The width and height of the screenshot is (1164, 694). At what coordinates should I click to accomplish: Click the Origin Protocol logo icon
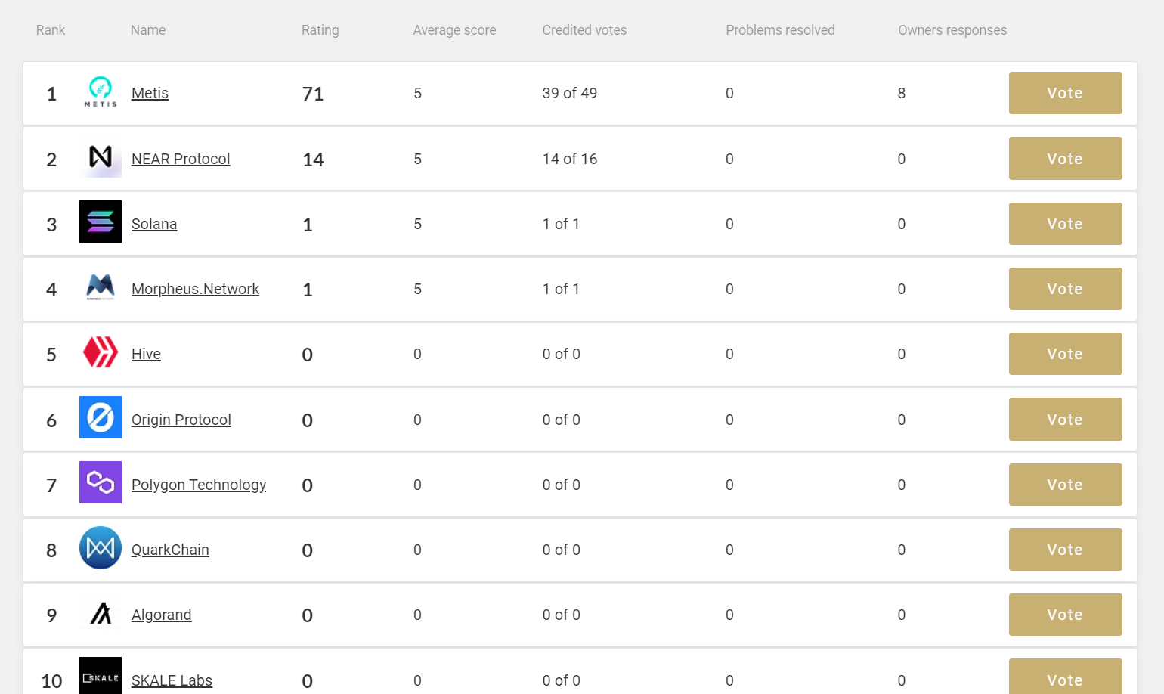(x=101, y=417)
